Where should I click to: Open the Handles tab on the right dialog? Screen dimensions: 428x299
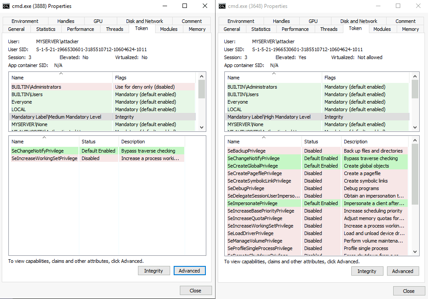[x=281, y=21]
